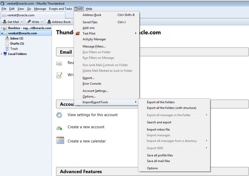Choose Activity Manager menu item
This screenshot has height=176, width=249.
click(107, 39)
